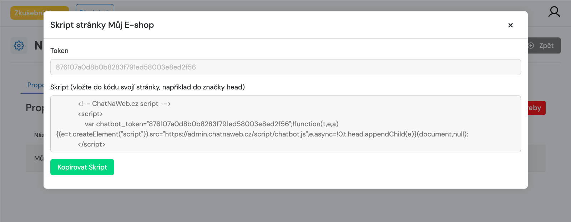
Task: Click the line with the admin.chatnaweb.cz URL
Action: click(262, 134)
